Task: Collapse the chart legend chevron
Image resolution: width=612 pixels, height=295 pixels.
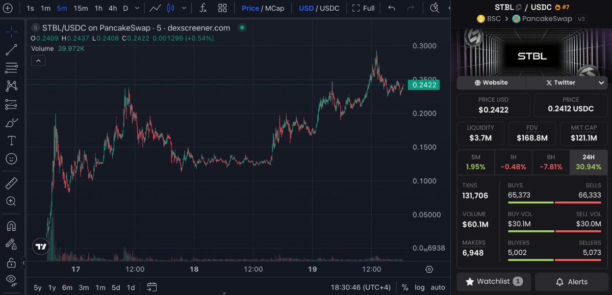Action: point(38,61)
